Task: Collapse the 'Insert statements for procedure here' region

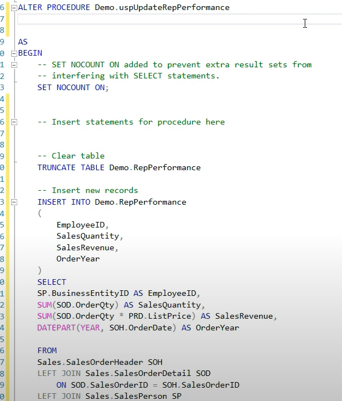Action: coord(14,122)
